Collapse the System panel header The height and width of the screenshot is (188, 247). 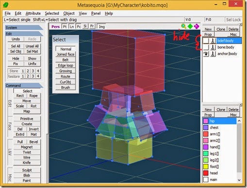24,28
